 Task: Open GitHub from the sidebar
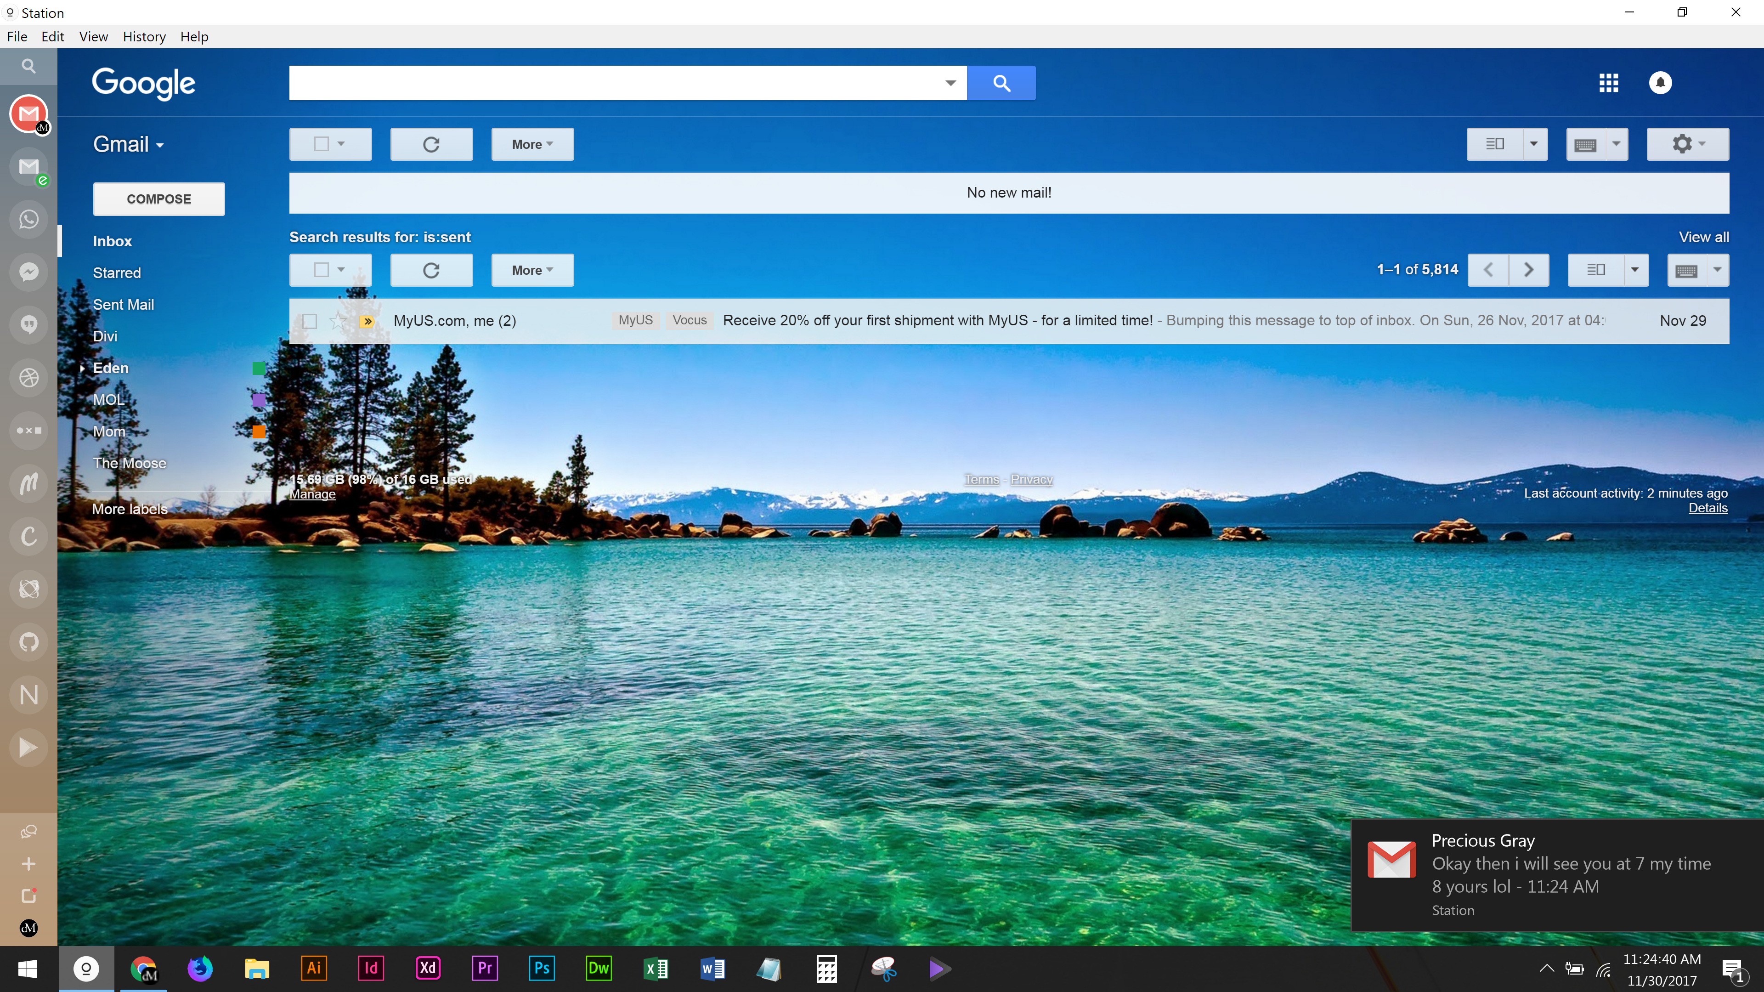coord(29,641)
